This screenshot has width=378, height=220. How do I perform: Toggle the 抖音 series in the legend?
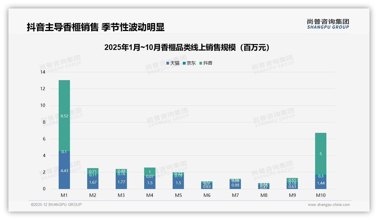pos(208,63)
